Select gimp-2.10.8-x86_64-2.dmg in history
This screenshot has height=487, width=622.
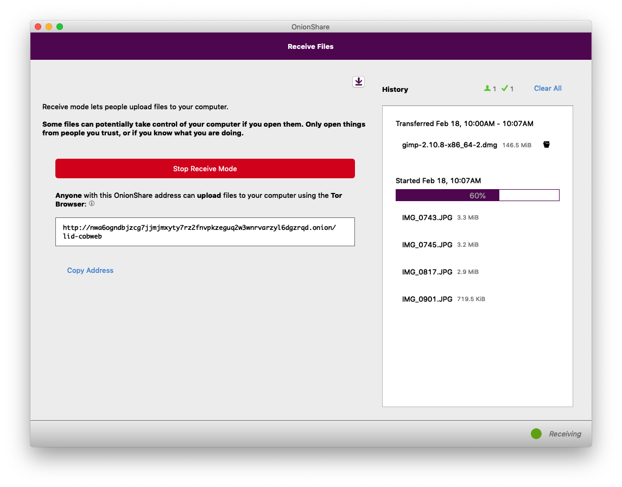click(x=449, y=145)
